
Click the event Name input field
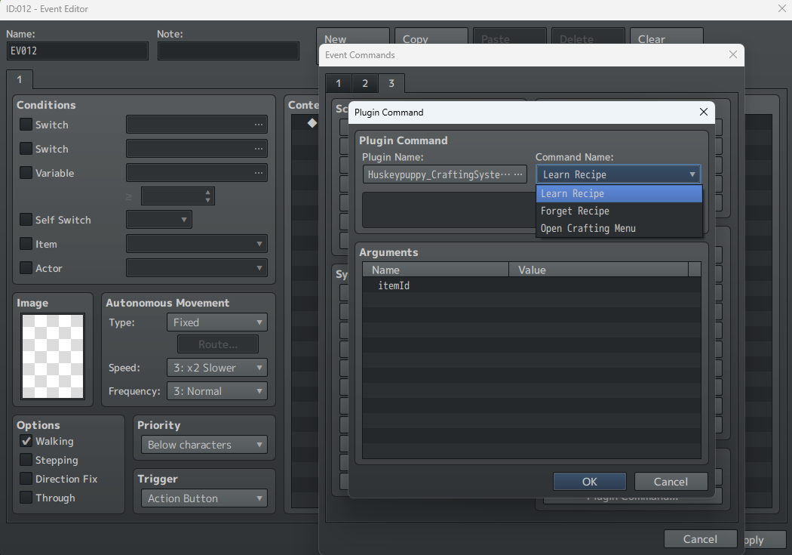click(x=78, y=51)
